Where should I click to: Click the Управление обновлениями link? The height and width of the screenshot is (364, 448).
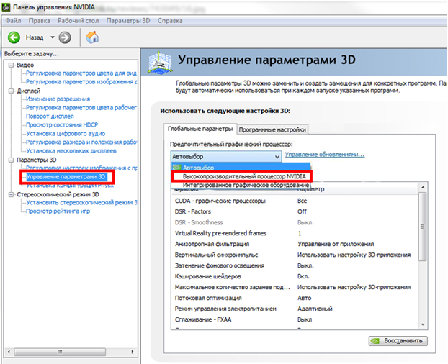coord(324,155)
